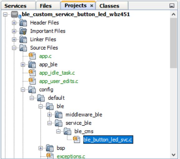The height and width of the screenshot is (159, 180).
Task: Click the Important Files folder icon
Action: [x=23, y=31]
